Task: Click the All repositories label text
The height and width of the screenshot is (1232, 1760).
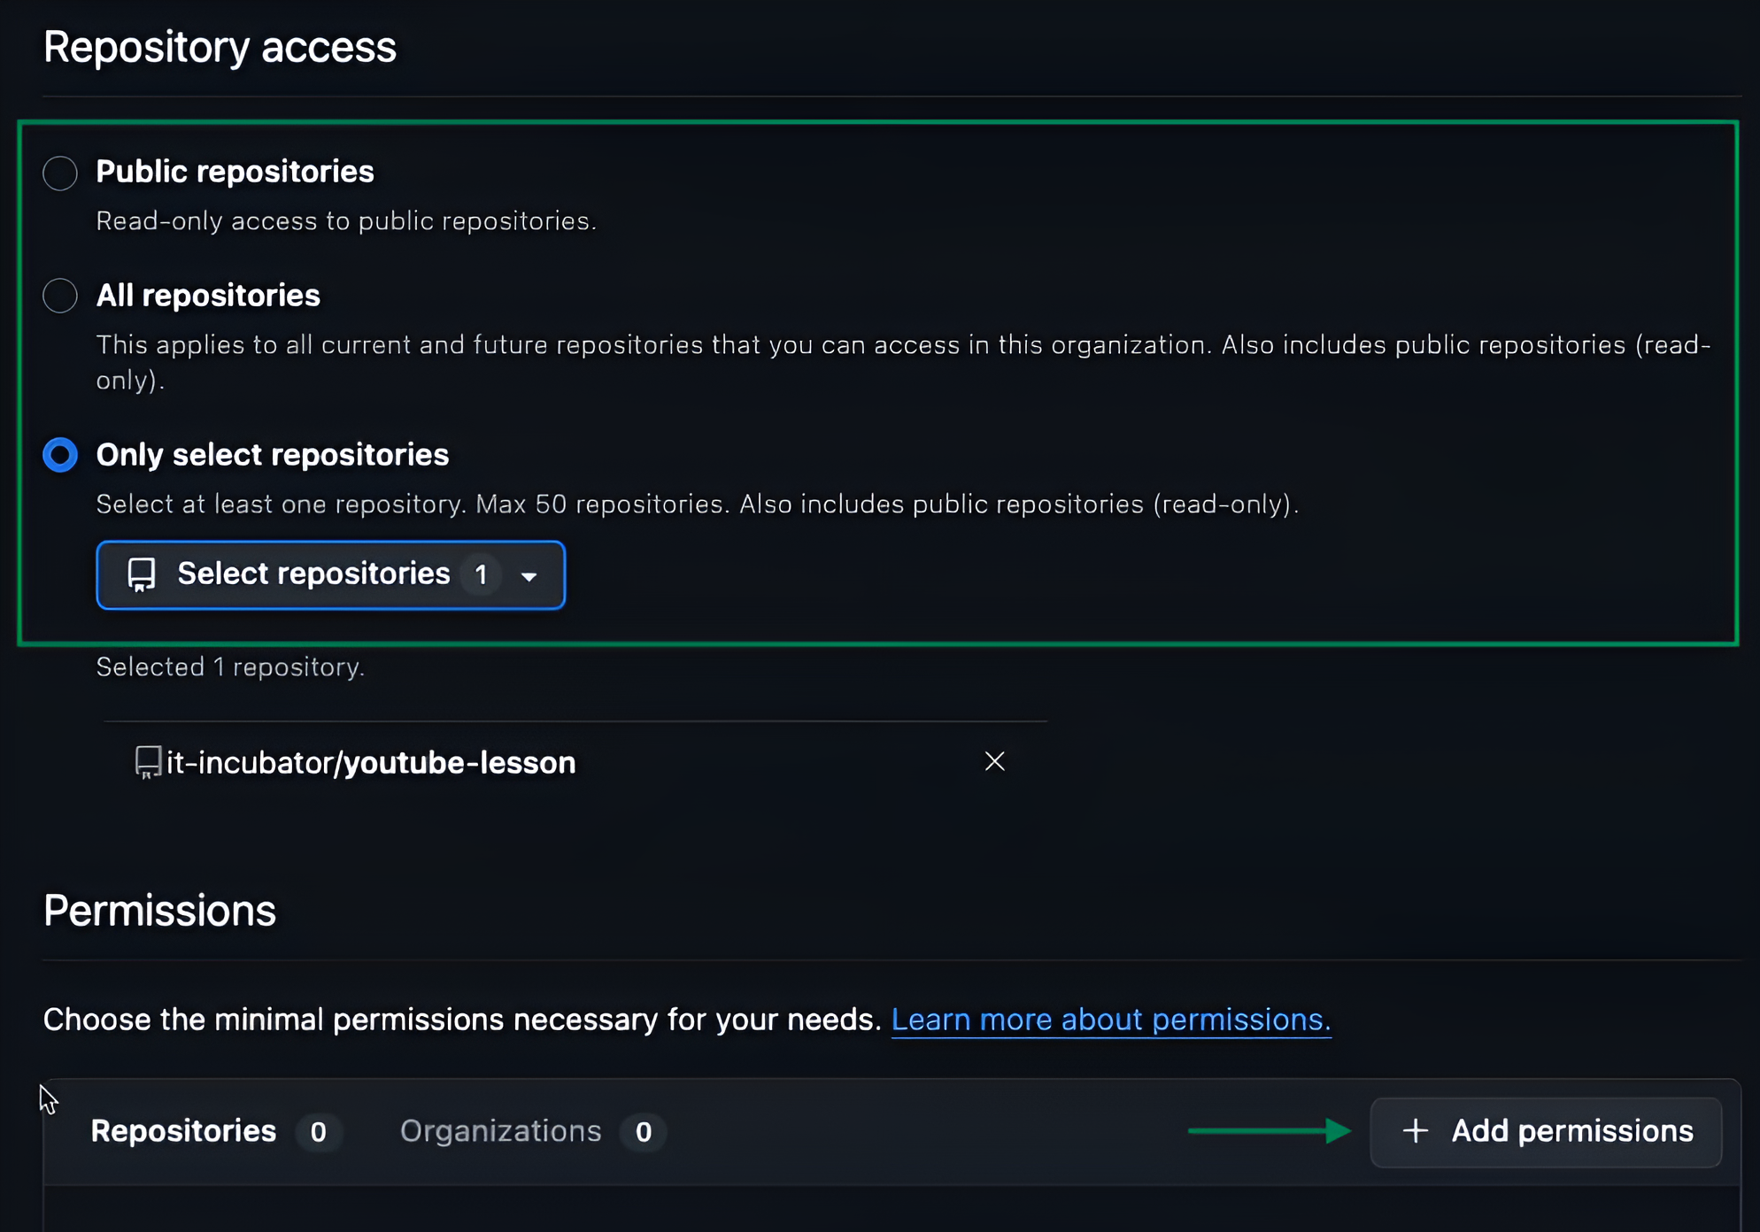Action: (208, 296)
